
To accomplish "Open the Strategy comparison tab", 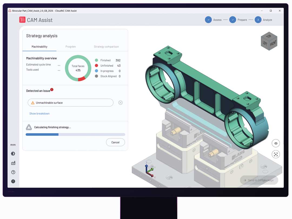I will click(x=106, y=47).
